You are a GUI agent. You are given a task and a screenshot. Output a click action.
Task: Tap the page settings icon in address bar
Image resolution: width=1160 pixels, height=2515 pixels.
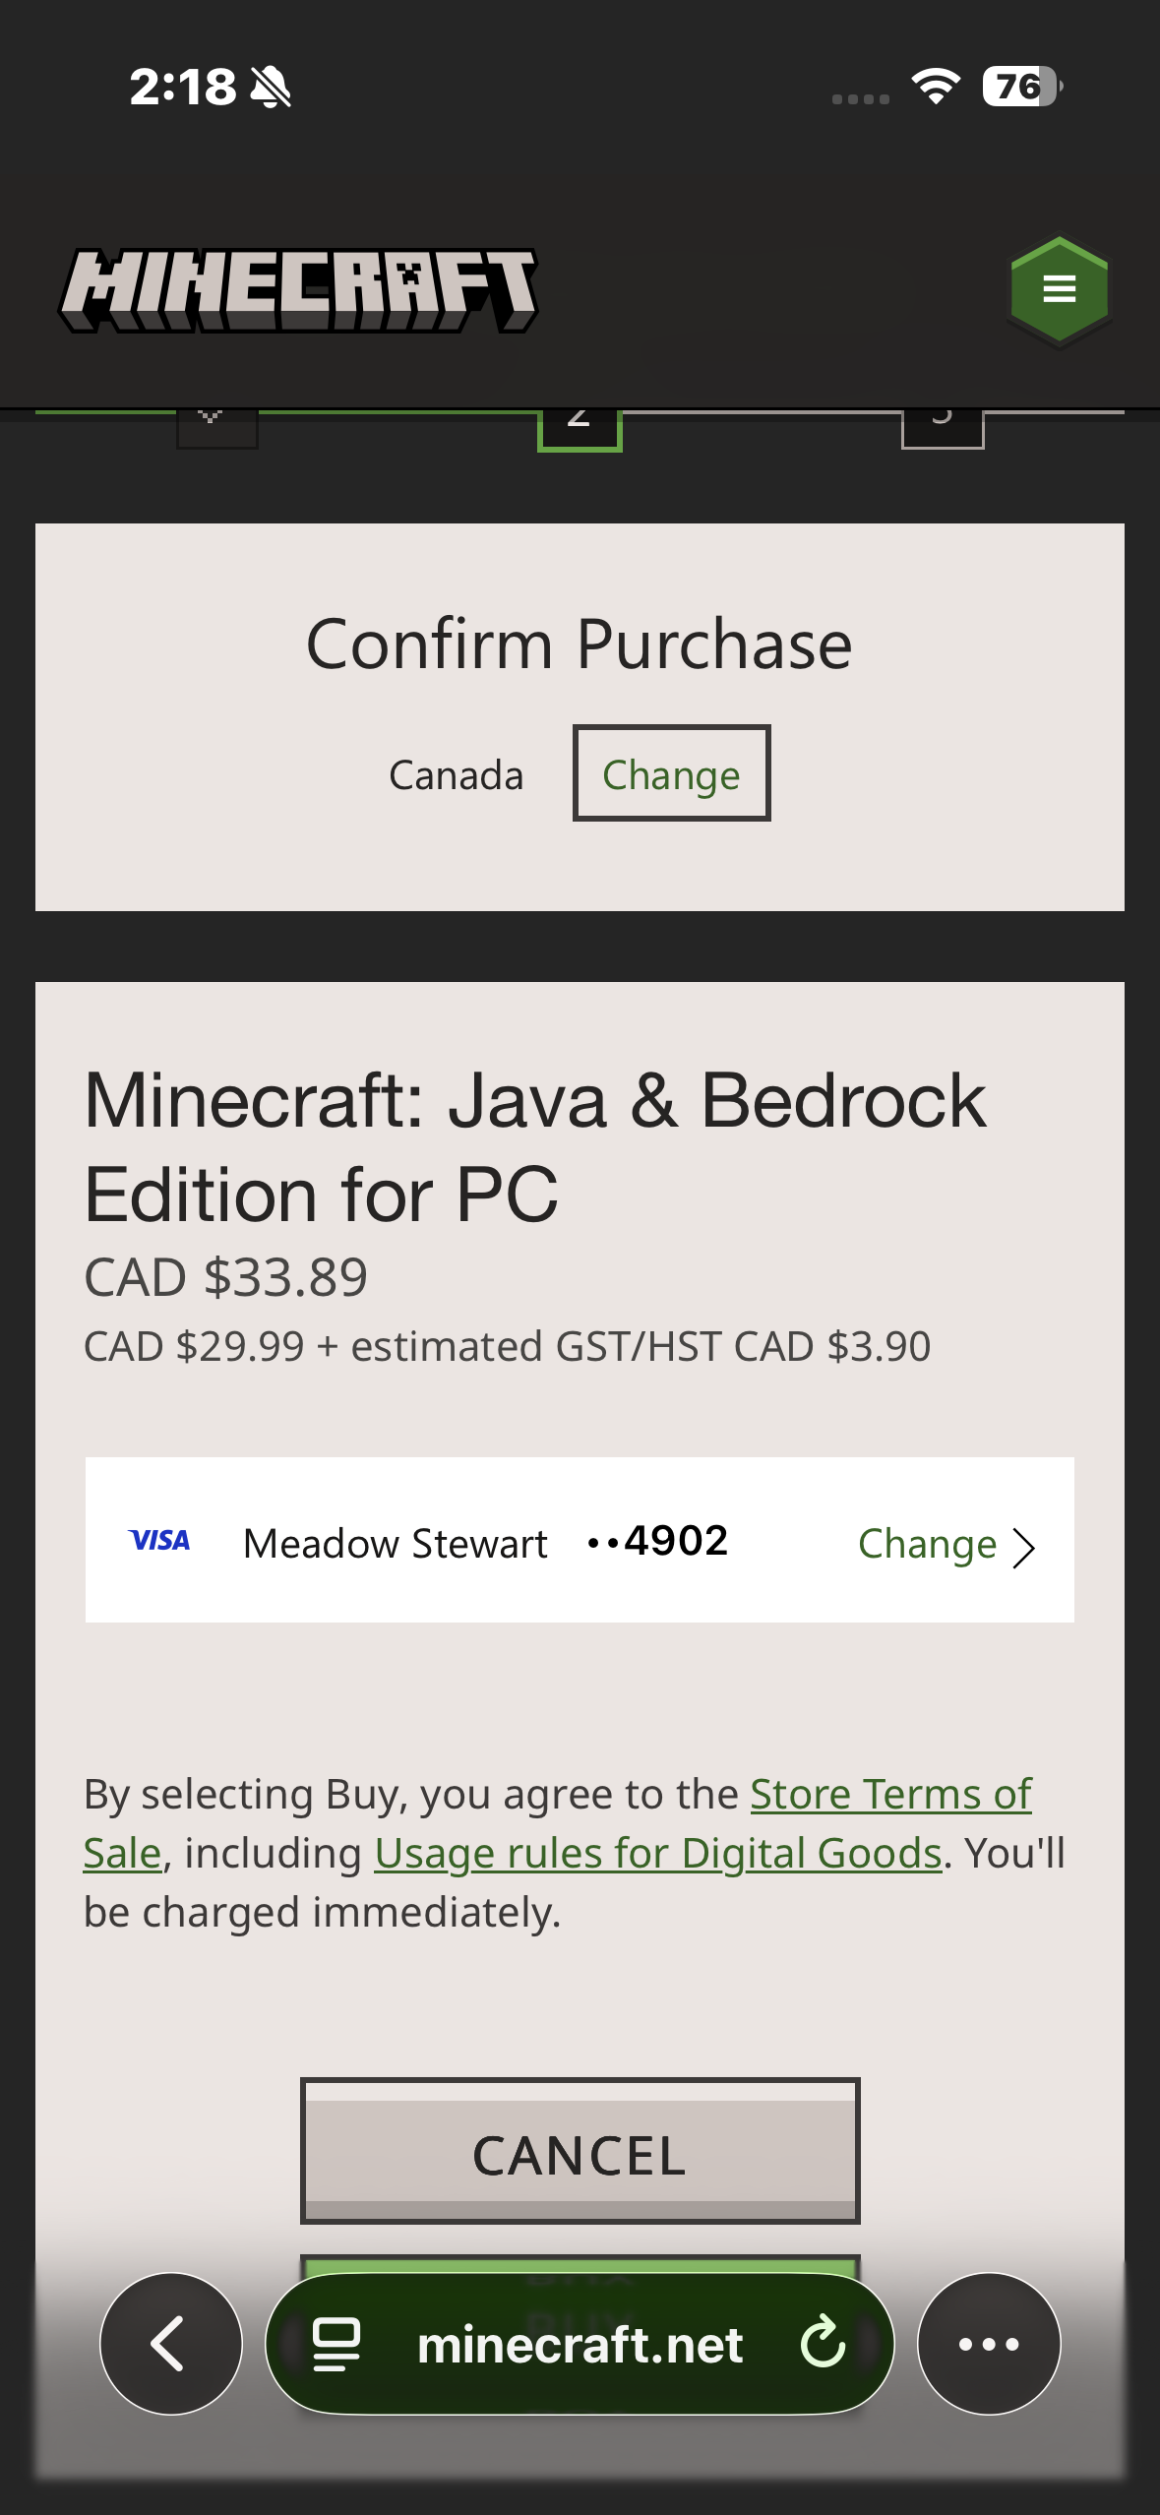(x=336, y=2343)
